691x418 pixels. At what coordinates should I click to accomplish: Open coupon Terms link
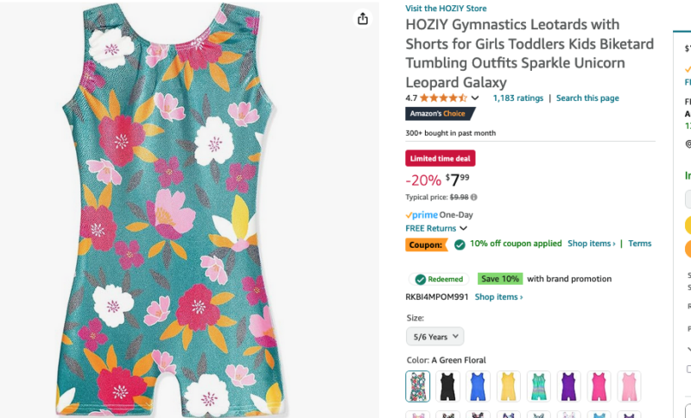click(640, 244)
